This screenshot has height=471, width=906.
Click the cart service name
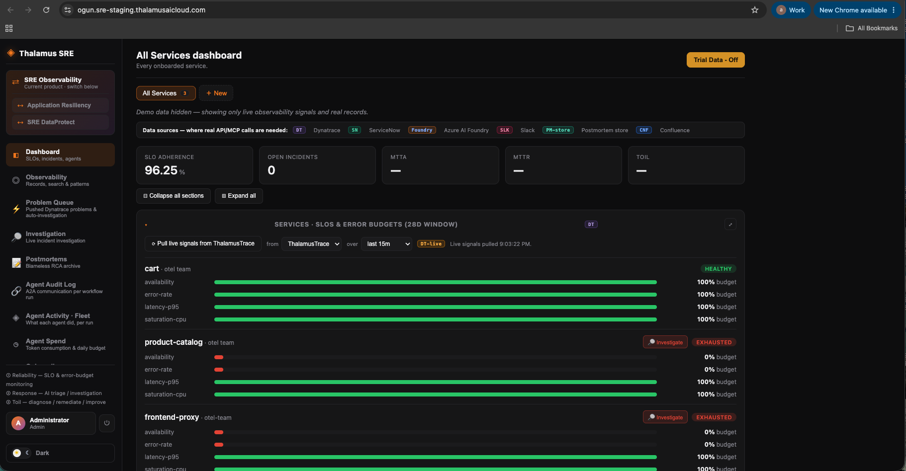[x=152, y=269]
